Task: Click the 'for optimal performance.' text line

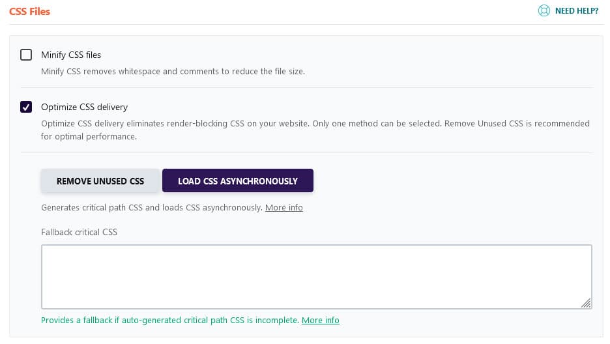Action: [x=89, y=137]
